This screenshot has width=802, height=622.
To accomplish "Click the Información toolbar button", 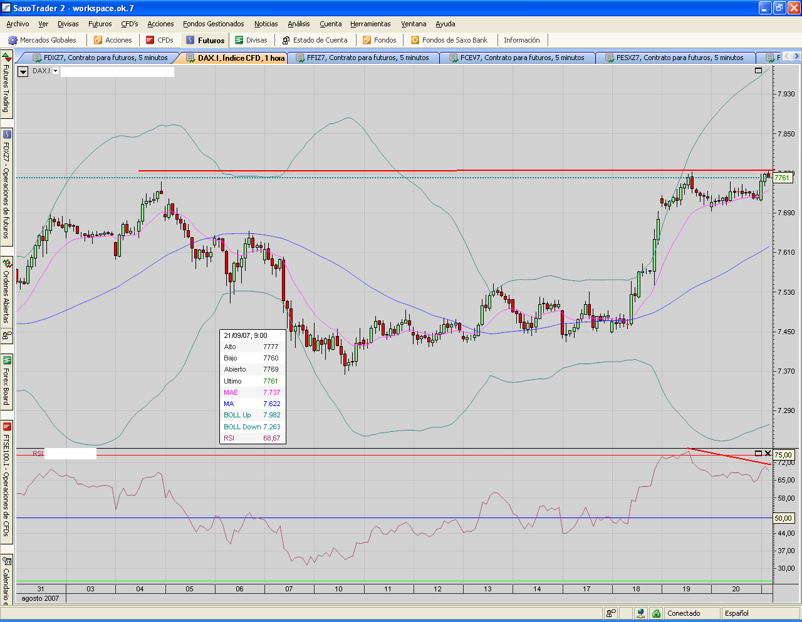I will (521, 40).
